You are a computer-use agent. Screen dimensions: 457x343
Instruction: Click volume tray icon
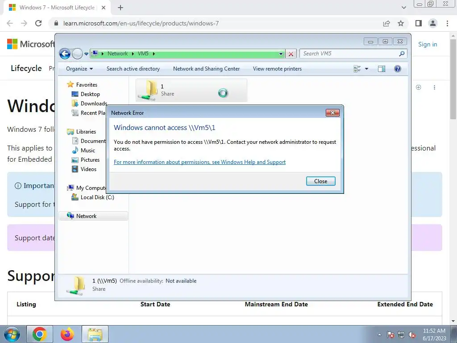[412, 335]
